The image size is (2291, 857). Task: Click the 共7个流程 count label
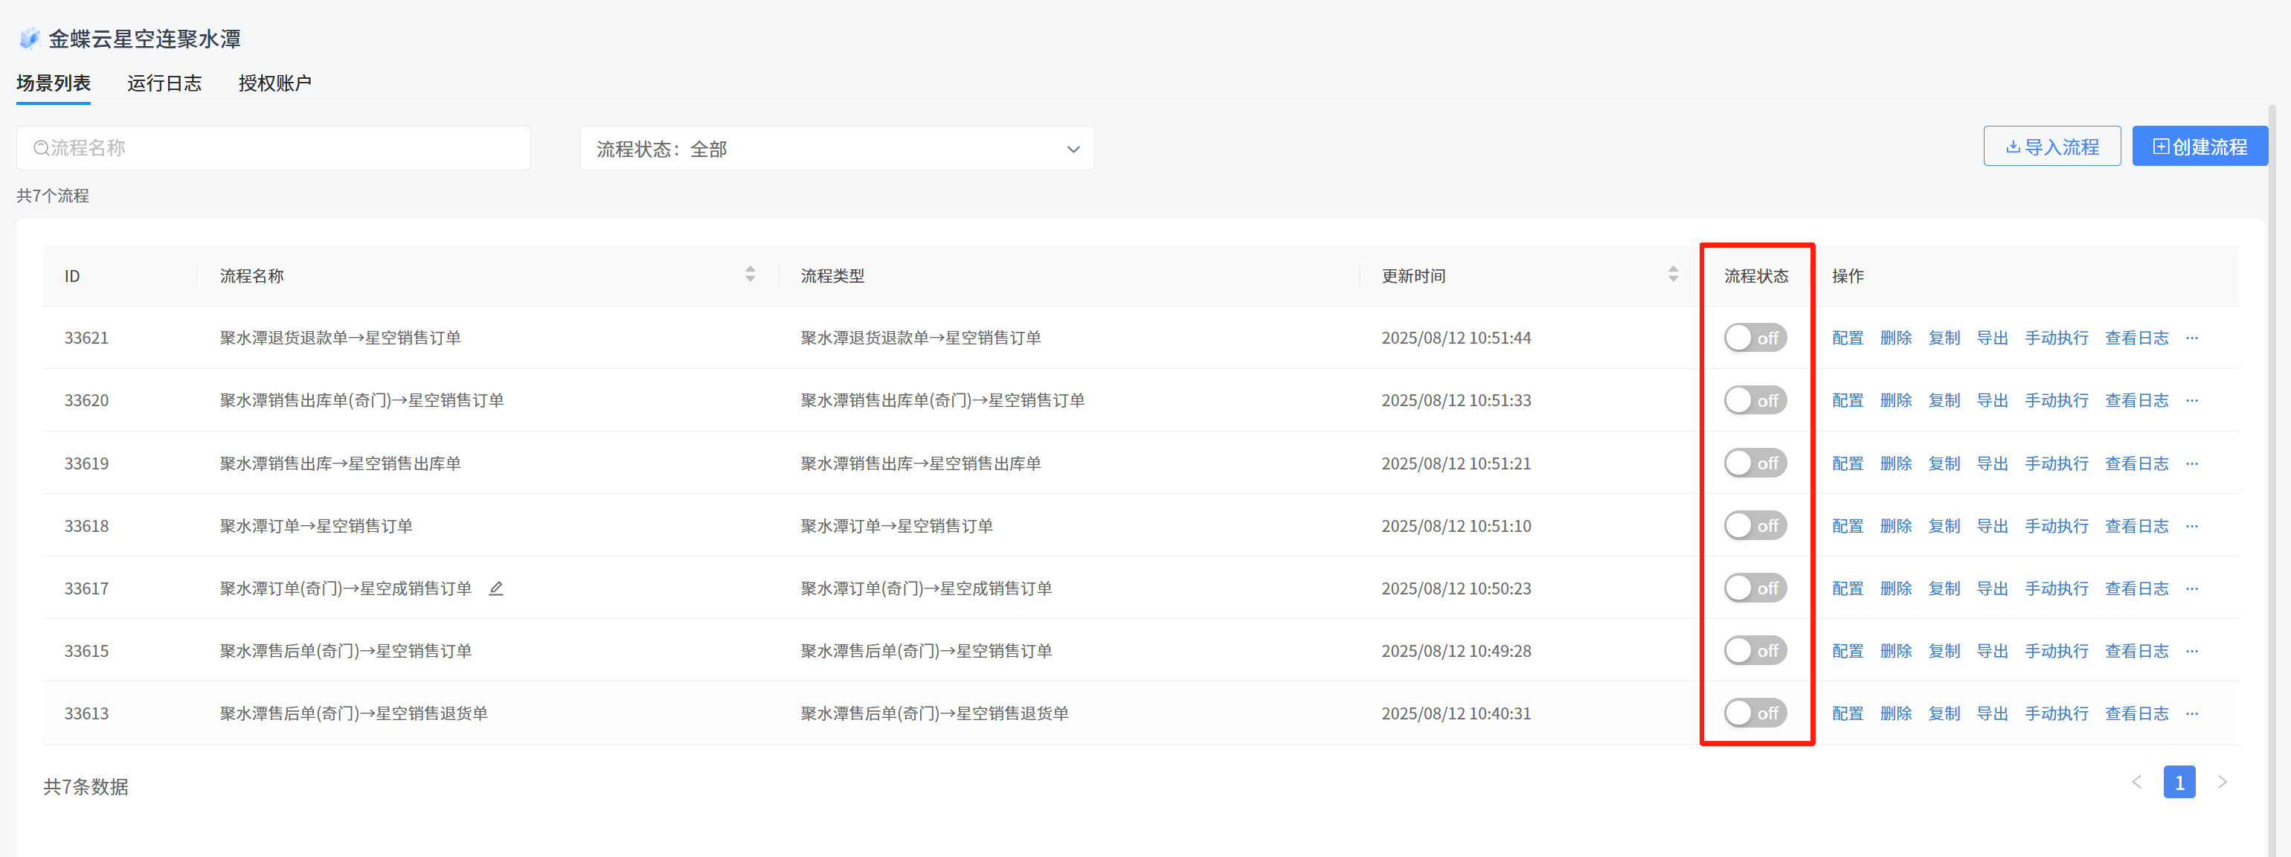[x=53, y=196]
